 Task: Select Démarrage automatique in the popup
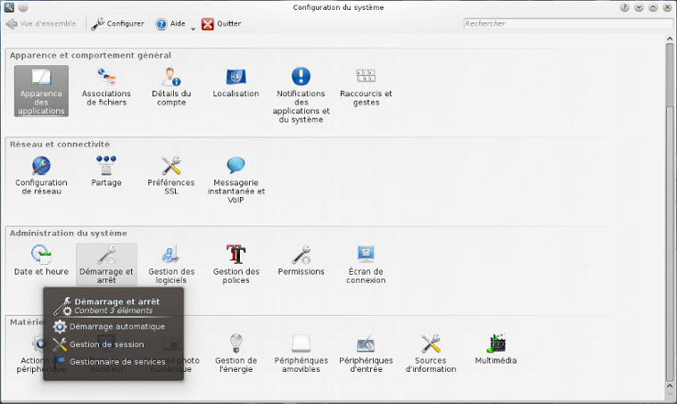coord(116,326)
